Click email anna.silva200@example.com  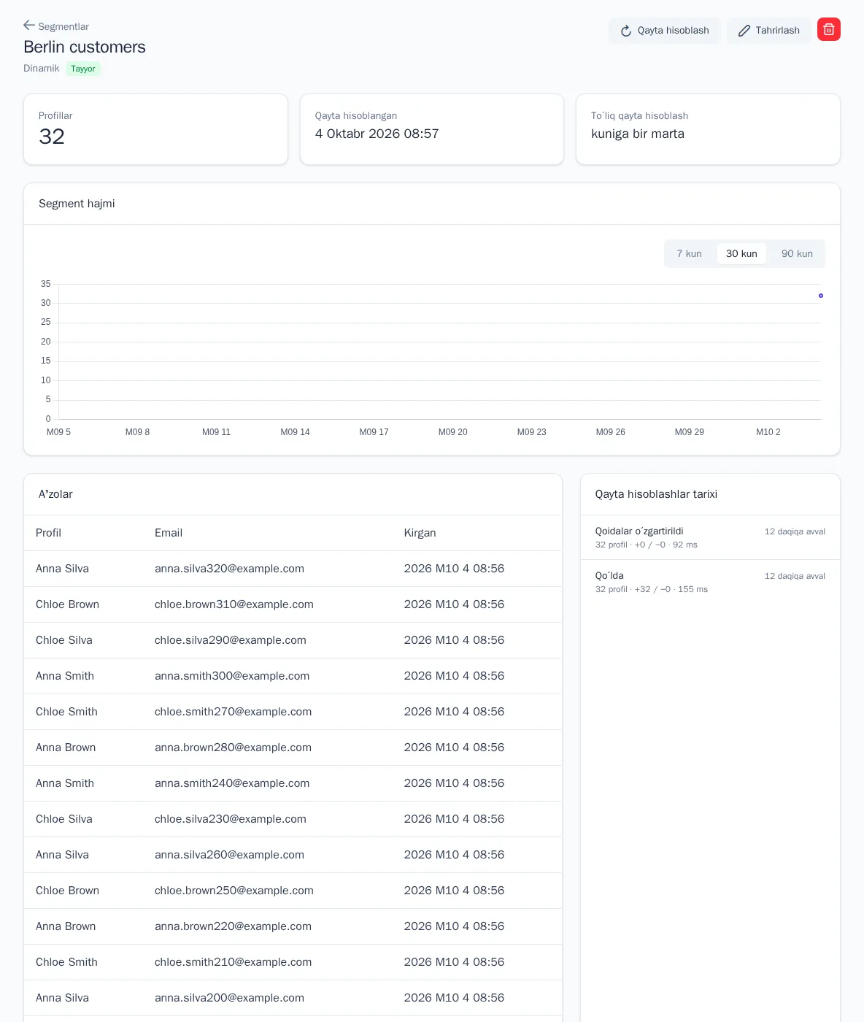[x=229, y=998]
